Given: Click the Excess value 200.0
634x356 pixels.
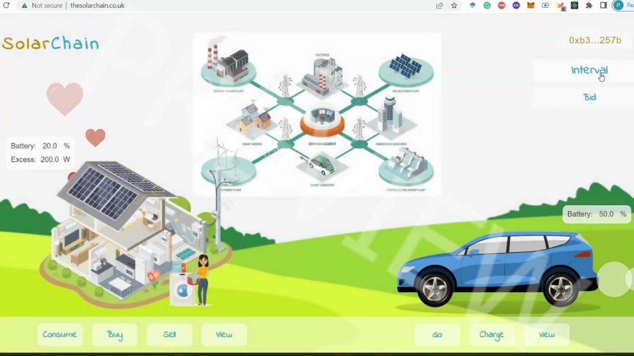Looking at the screenshot, I should click(50, 159).
